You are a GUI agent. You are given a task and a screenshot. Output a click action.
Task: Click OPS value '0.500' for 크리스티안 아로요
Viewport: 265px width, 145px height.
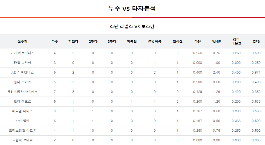pos(256,130)
